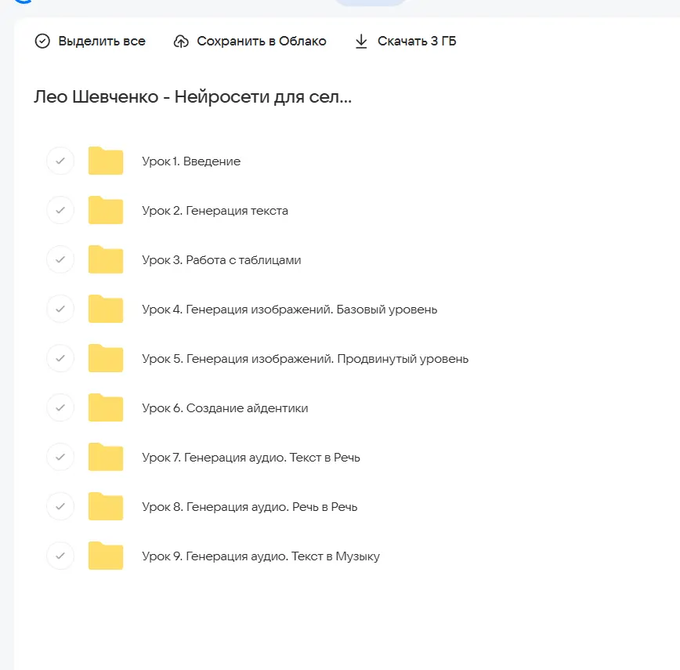Click the Урок 8 folder icon
This screenshot has height=670, width=680.
[106, 507]
